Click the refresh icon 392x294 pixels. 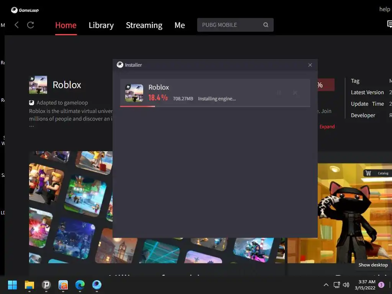pyautogui.click(x=31, y=25)
